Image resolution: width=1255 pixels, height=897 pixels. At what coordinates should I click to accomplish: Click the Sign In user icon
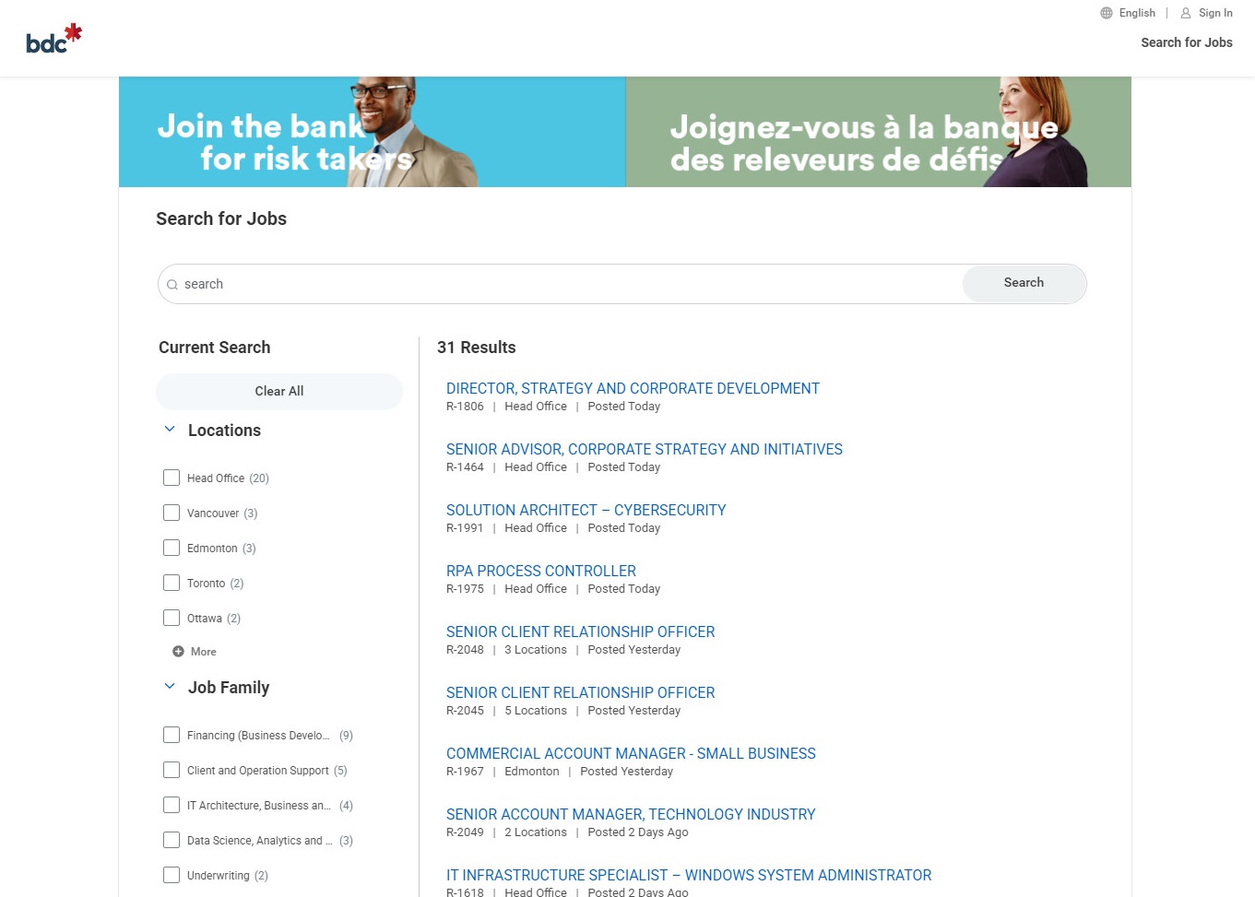pyautogui.click(x=1186, y=13)
